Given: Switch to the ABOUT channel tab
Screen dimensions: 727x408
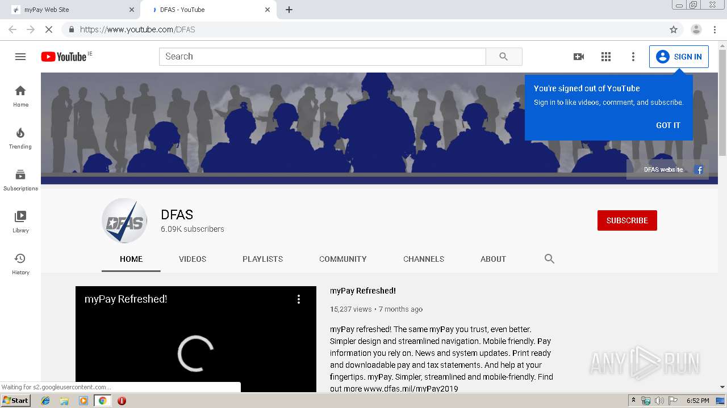Looking at the screenshot, I should 493,259.
